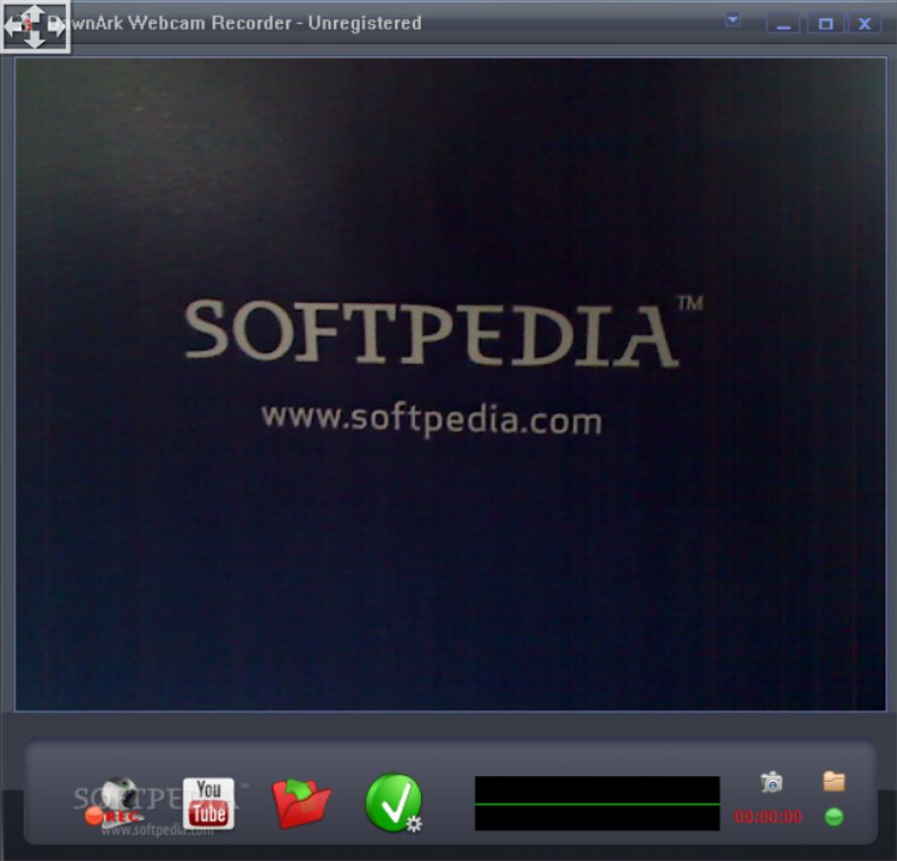Viewport: 897px width, 861px height.
Task: Upload video via YouTube icon
Action: pyautogui.click(x=208, y=803)
